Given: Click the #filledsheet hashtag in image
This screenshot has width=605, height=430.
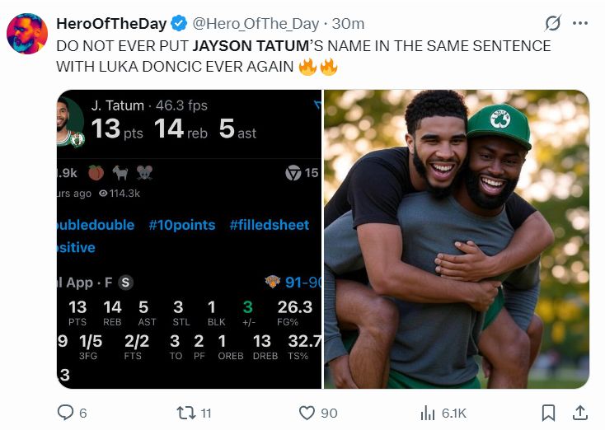Looking at the screenshot, I should [x=270, y=225].
